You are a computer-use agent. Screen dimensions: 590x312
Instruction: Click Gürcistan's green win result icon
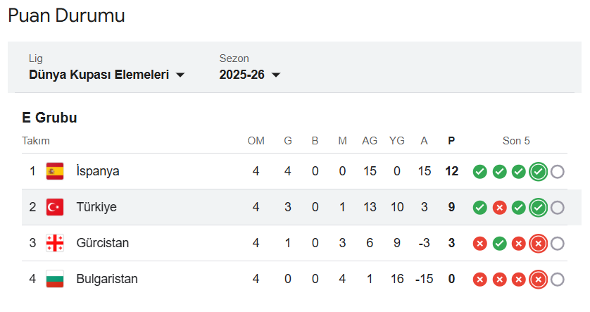click(x=499, y=243)
